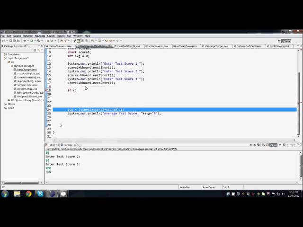303x227 pixels.
Task: Select the (default package) node
Action: [22, 66]
